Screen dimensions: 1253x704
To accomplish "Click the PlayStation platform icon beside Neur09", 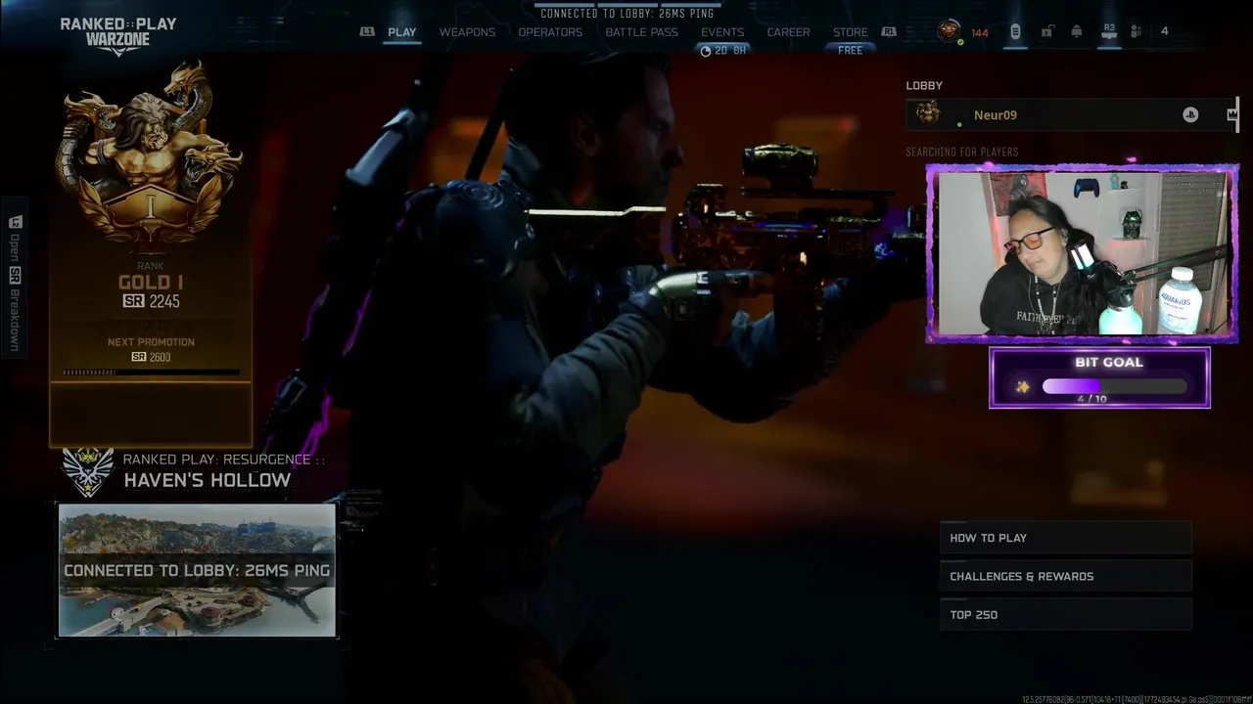I will click(x=1190, y=114).
